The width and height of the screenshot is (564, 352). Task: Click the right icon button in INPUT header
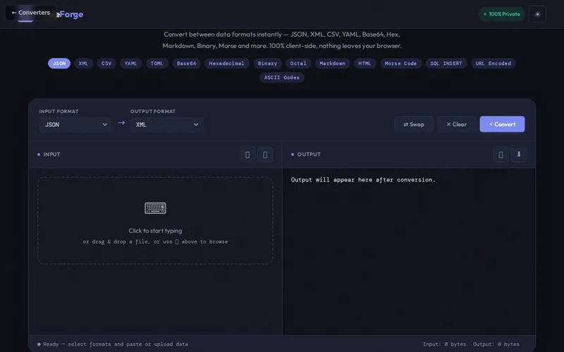coord(265,154)
